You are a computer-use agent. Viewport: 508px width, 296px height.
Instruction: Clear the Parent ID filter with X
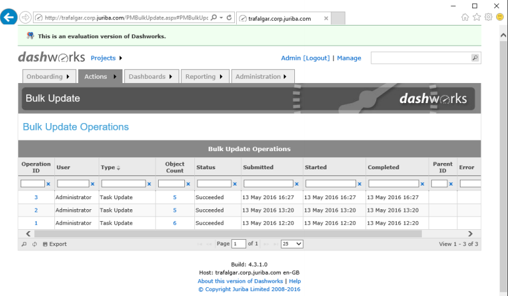click(x=451, y=184)
